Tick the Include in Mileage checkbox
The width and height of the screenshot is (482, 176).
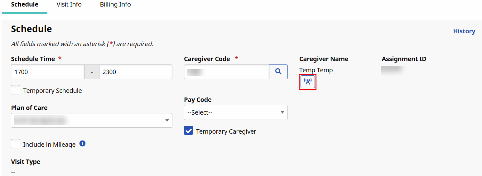pos(16,144)
